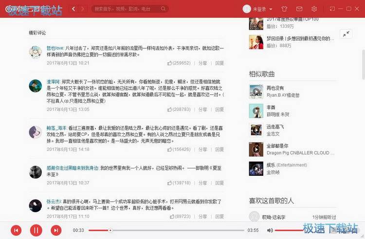
Task: Switch to mini mode window icon
Action: [332, 9]
